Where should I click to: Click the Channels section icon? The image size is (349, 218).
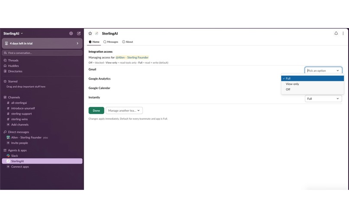tap(5, 97)
